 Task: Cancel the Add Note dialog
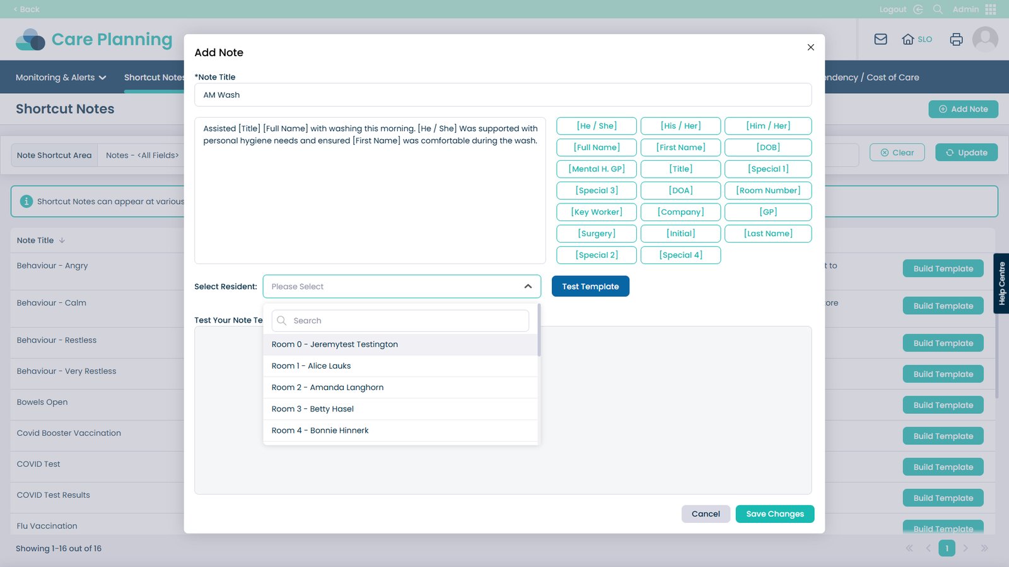pos(706,514)
